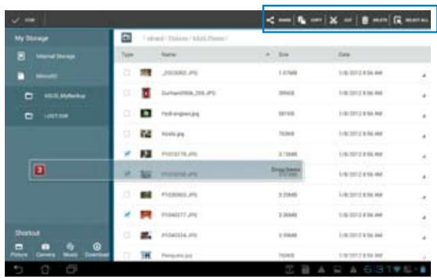Tap the Select All icon in the toolbar
The image size is (437, 278).
pos(397,20)
